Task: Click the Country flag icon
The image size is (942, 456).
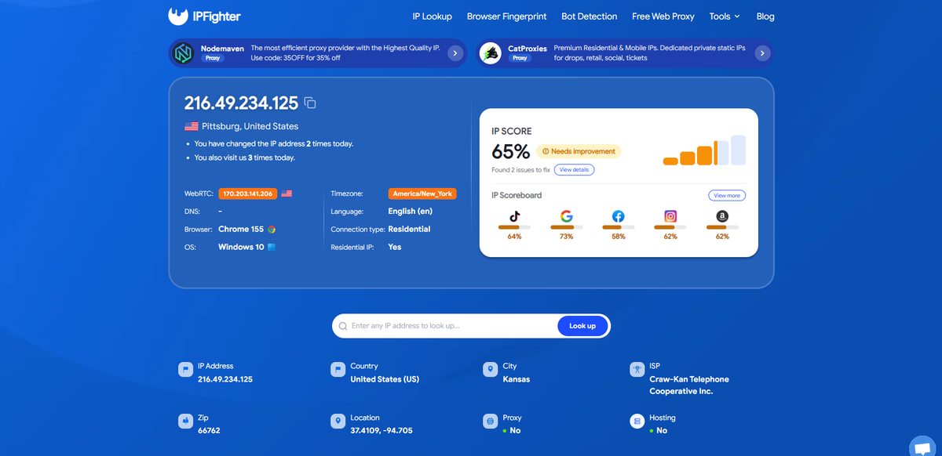Action: [338, 369]
